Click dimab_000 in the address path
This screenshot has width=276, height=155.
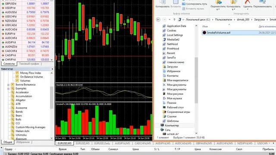pos(243,20)
